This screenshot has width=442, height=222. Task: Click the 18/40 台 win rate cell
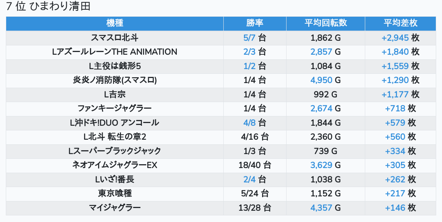point(255,165)
